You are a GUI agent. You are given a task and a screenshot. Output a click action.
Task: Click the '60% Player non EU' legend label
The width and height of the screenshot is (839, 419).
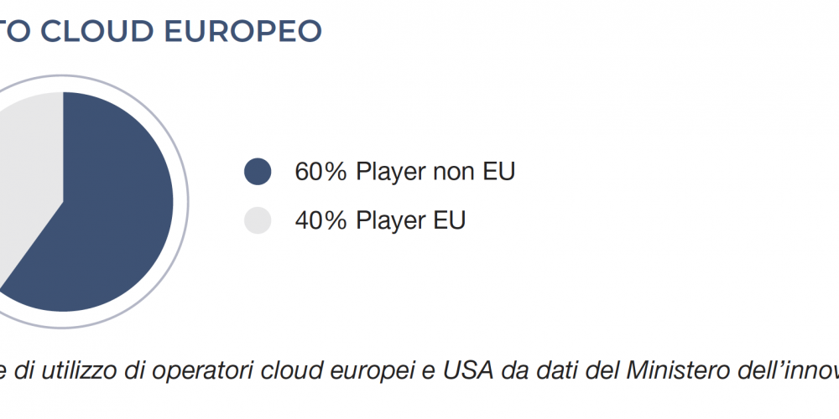[x=404, y=172]
